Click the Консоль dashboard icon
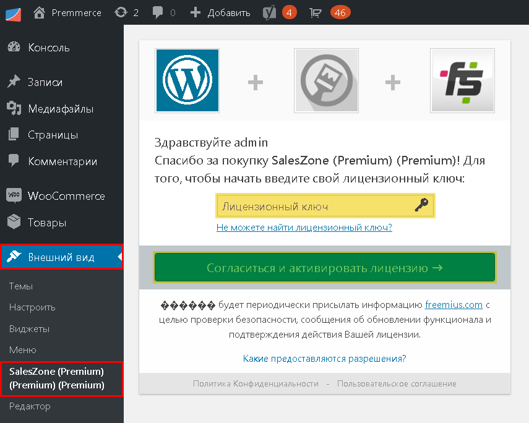529x423 pixels. (14, 47)
